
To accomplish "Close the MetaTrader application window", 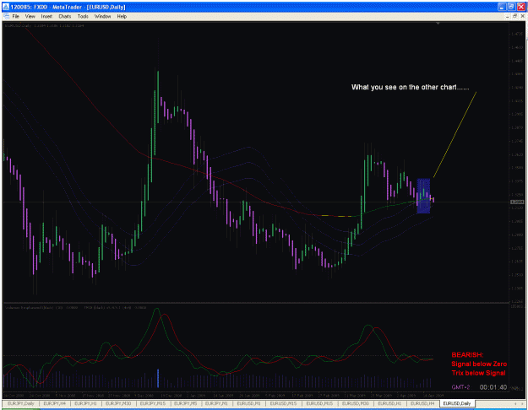I will 521,7.
